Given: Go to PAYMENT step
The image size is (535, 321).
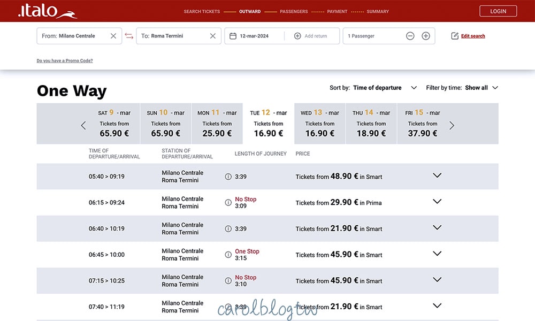Looking at the screenshot, I should pos(337,11).
